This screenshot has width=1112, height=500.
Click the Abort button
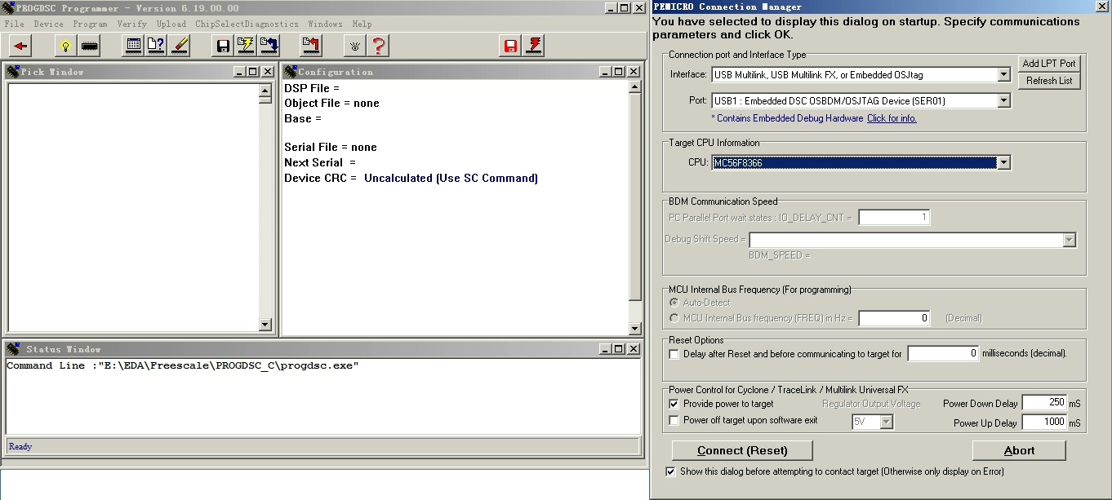pyautogui.click(x=1019, y=450)
